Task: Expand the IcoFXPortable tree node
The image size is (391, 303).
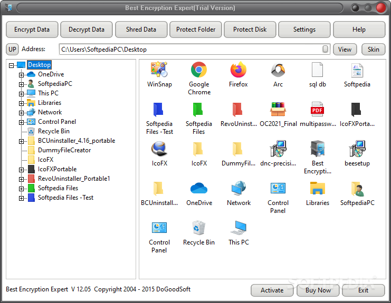Action: coord(22,170)
